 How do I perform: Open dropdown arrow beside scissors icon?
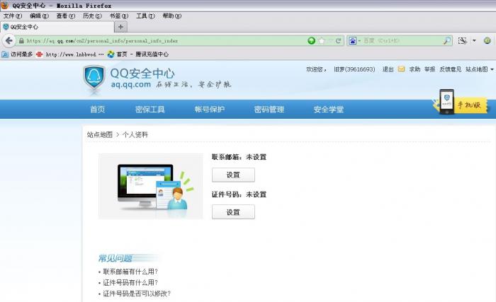(x=474, y=40)
